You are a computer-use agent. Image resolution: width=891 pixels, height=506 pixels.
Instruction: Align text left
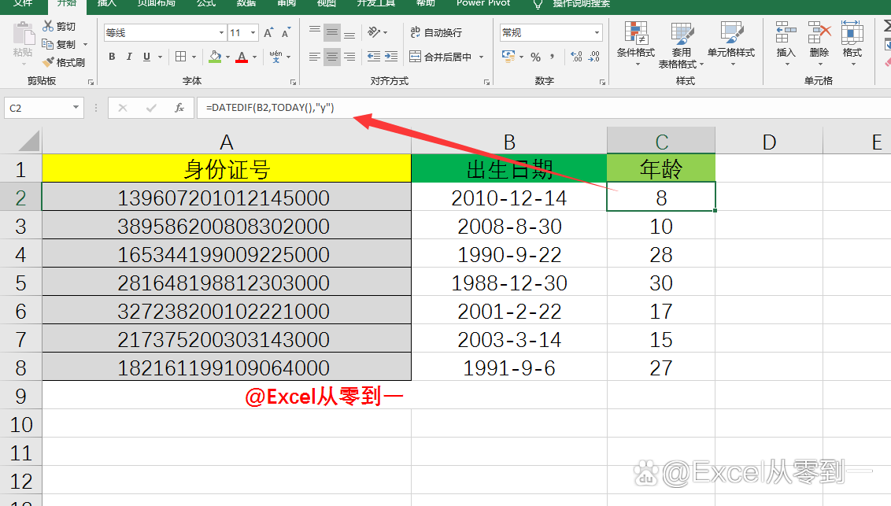tap(314, 57)
